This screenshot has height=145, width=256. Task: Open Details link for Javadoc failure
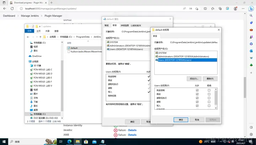point(132,130)
